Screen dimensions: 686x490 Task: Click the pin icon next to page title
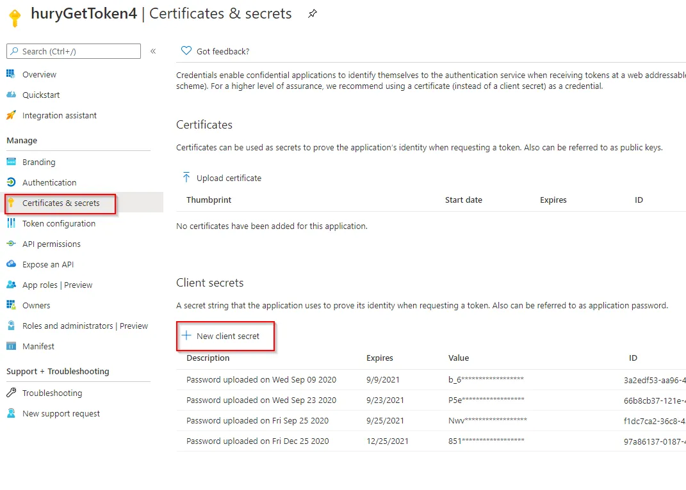313,13
